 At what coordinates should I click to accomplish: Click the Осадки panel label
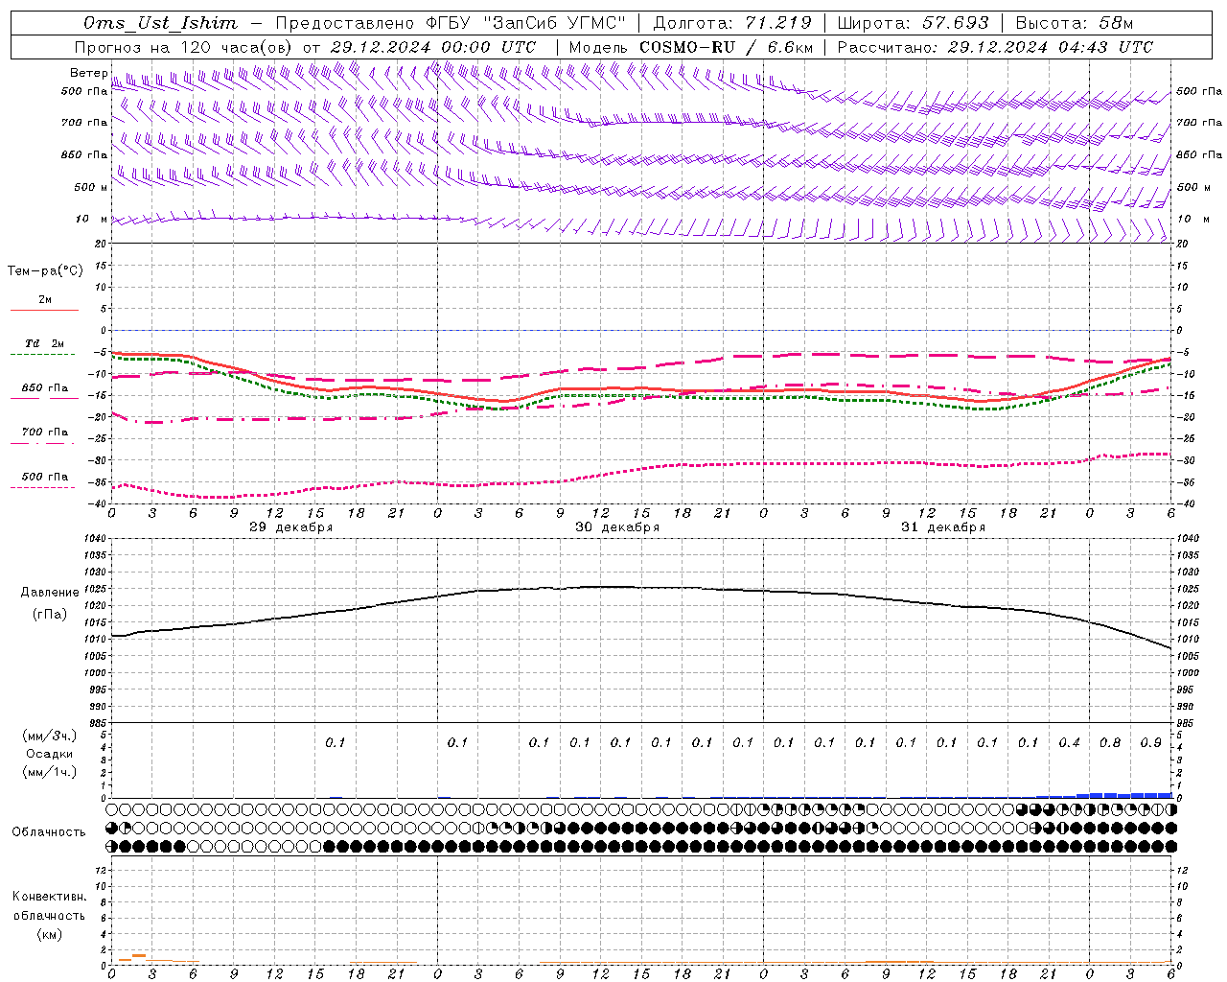pos(50,754)
